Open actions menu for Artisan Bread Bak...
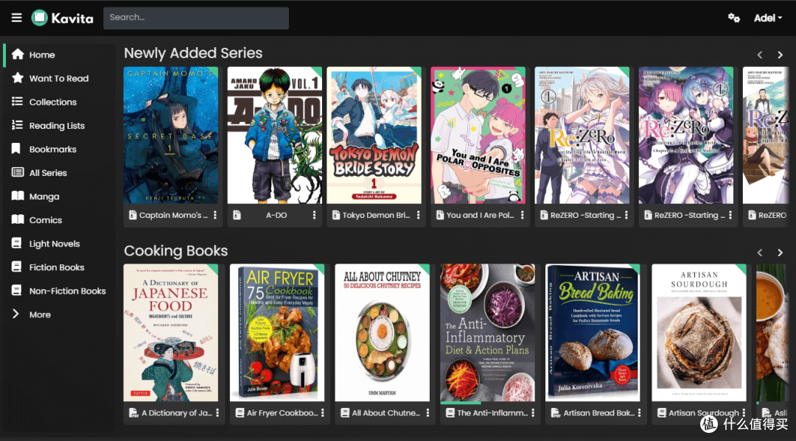Screen dimensions: 796x441 tap(639, 412)
